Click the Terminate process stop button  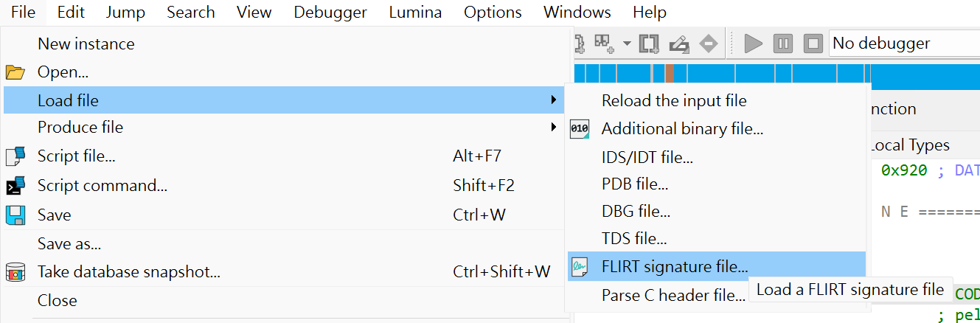pos(813,44)
